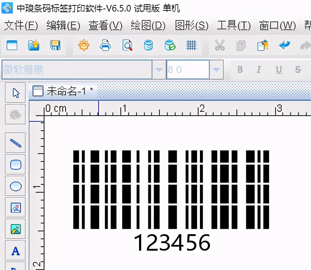Image resolution: width=311 pixels, height=270 pixels.
Task: Expand the font family dropdown arrow
Action: [x=159, y=69]
